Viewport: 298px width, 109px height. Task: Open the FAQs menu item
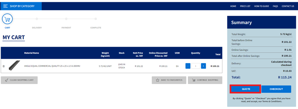pos(275,6)
